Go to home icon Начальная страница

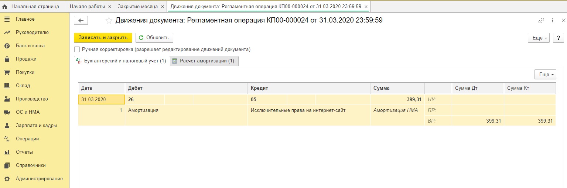tap(5, 7)
